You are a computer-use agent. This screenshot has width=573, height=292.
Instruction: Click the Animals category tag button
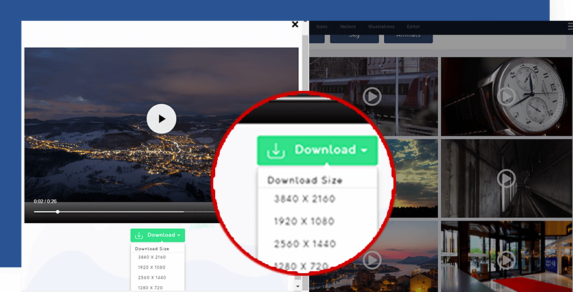point(408,36)
